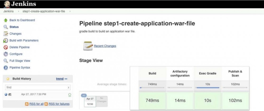Screen dimensions: 264x111
Task: Click the Jenkins header title text
Action: [23, 4]
